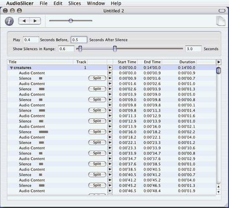Open the Slices menu
Image resolution: width=229 pixels, height=208 pixels.
pos(75,3)
